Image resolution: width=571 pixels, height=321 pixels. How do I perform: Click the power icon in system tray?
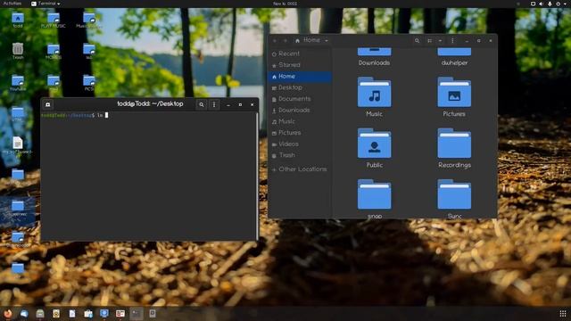(558, 4)
